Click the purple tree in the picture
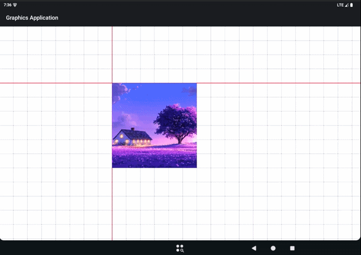The width and height of the screenshot is (361, 255). [x=176, y=123]
